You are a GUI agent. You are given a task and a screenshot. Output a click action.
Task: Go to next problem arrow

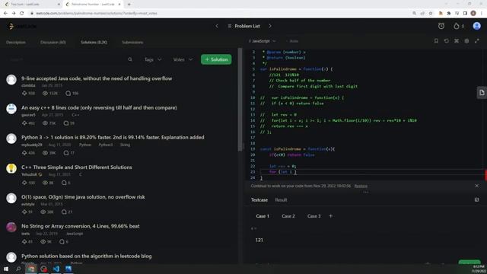point(270,26)
